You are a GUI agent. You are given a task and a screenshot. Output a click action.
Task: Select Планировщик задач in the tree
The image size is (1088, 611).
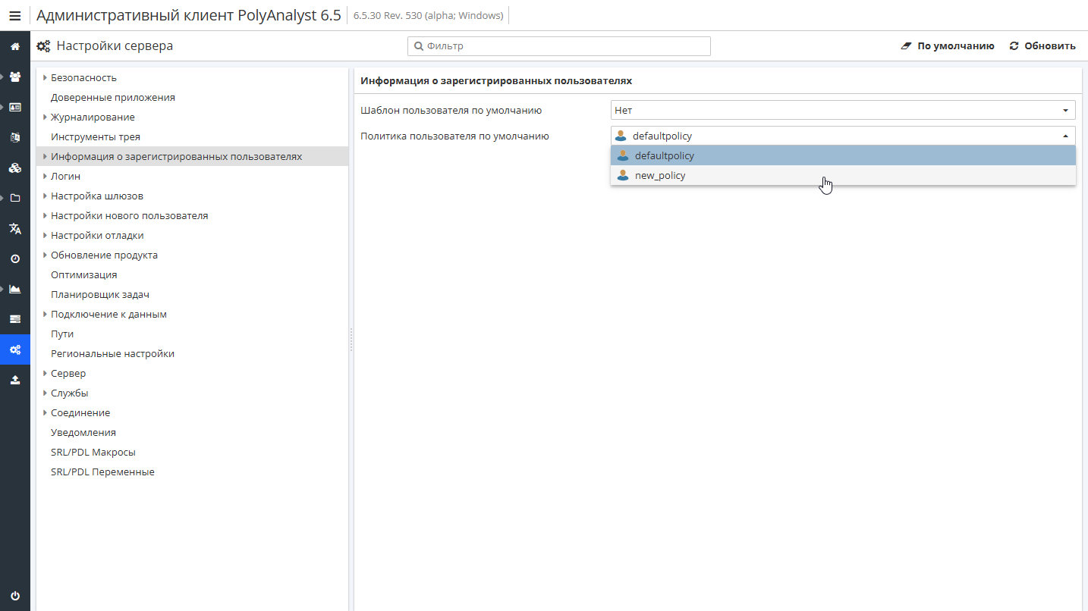pyautogui.click(x=100, y=294)
